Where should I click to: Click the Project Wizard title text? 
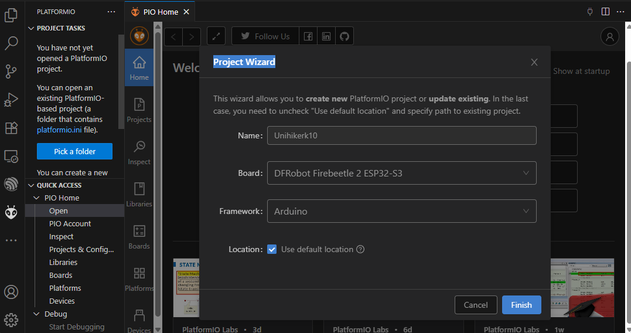click(x=244, y=62)
